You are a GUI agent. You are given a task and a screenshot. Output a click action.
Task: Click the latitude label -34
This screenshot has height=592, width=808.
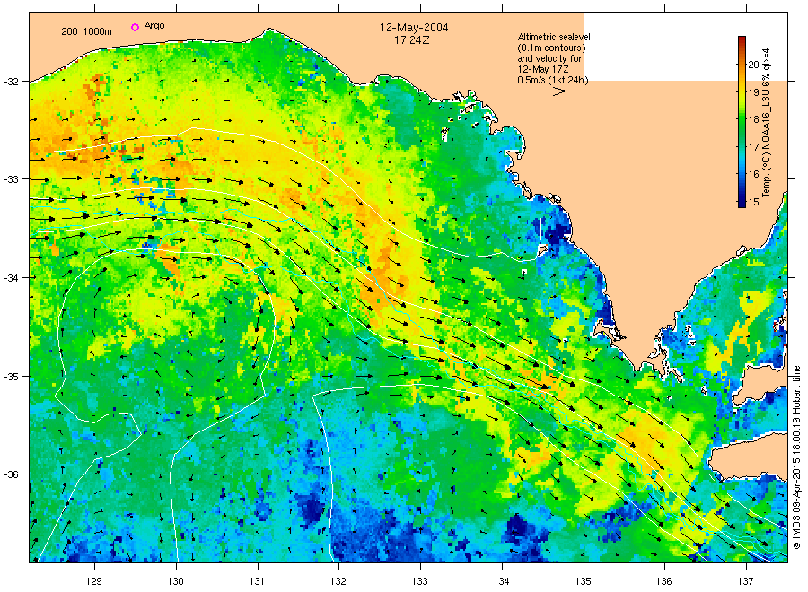[11, 278]
